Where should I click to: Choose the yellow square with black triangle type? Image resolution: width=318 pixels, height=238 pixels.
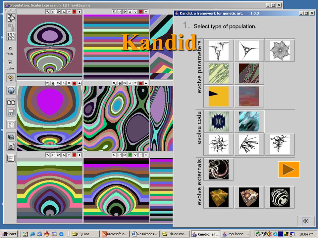218,96
